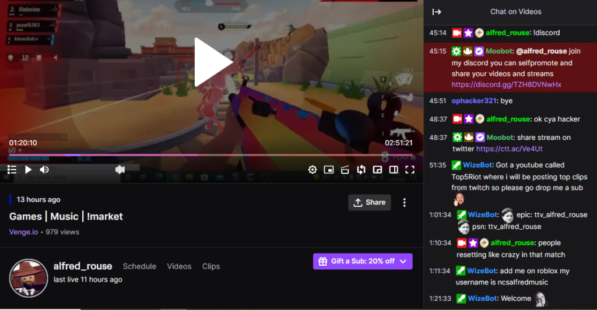Open alfred_rouse channel avatar
The width and height of the screenshot is (597, 310).
[29, 278]
